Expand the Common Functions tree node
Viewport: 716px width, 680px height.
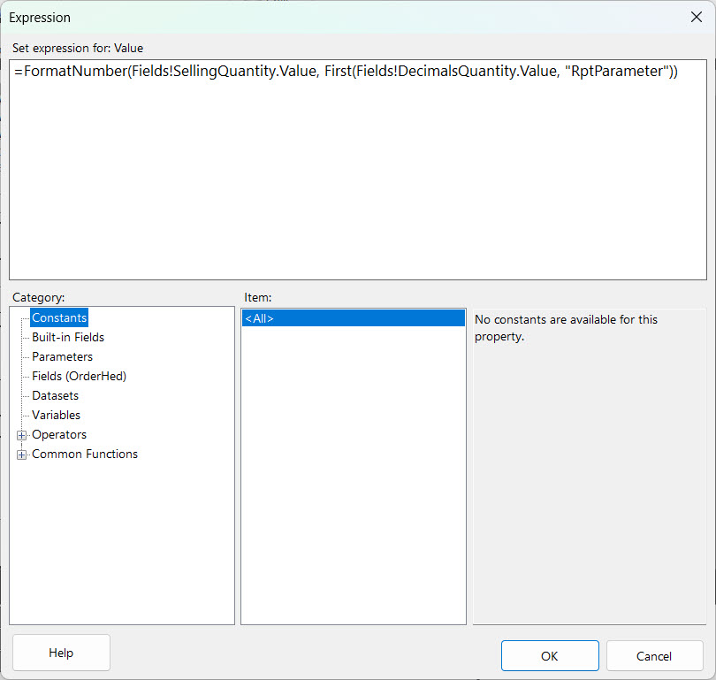[21, 454]
